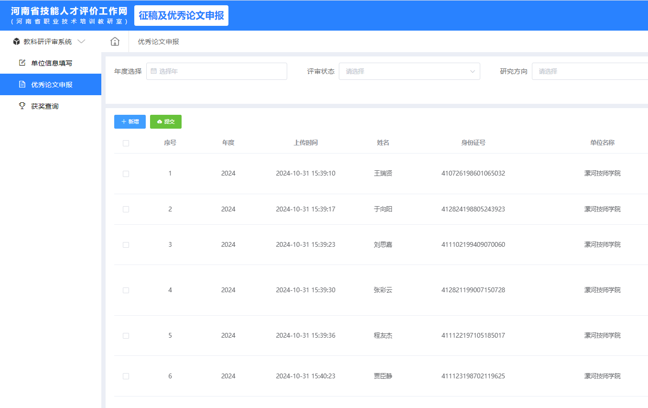Viewport: 648px width, 408px height.
Task: Check the row for 贾臣静
Action: coord(126,376)
